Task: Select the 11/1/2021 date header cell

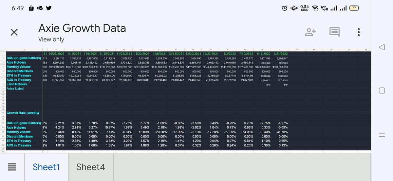Action: tap(74, 54)
